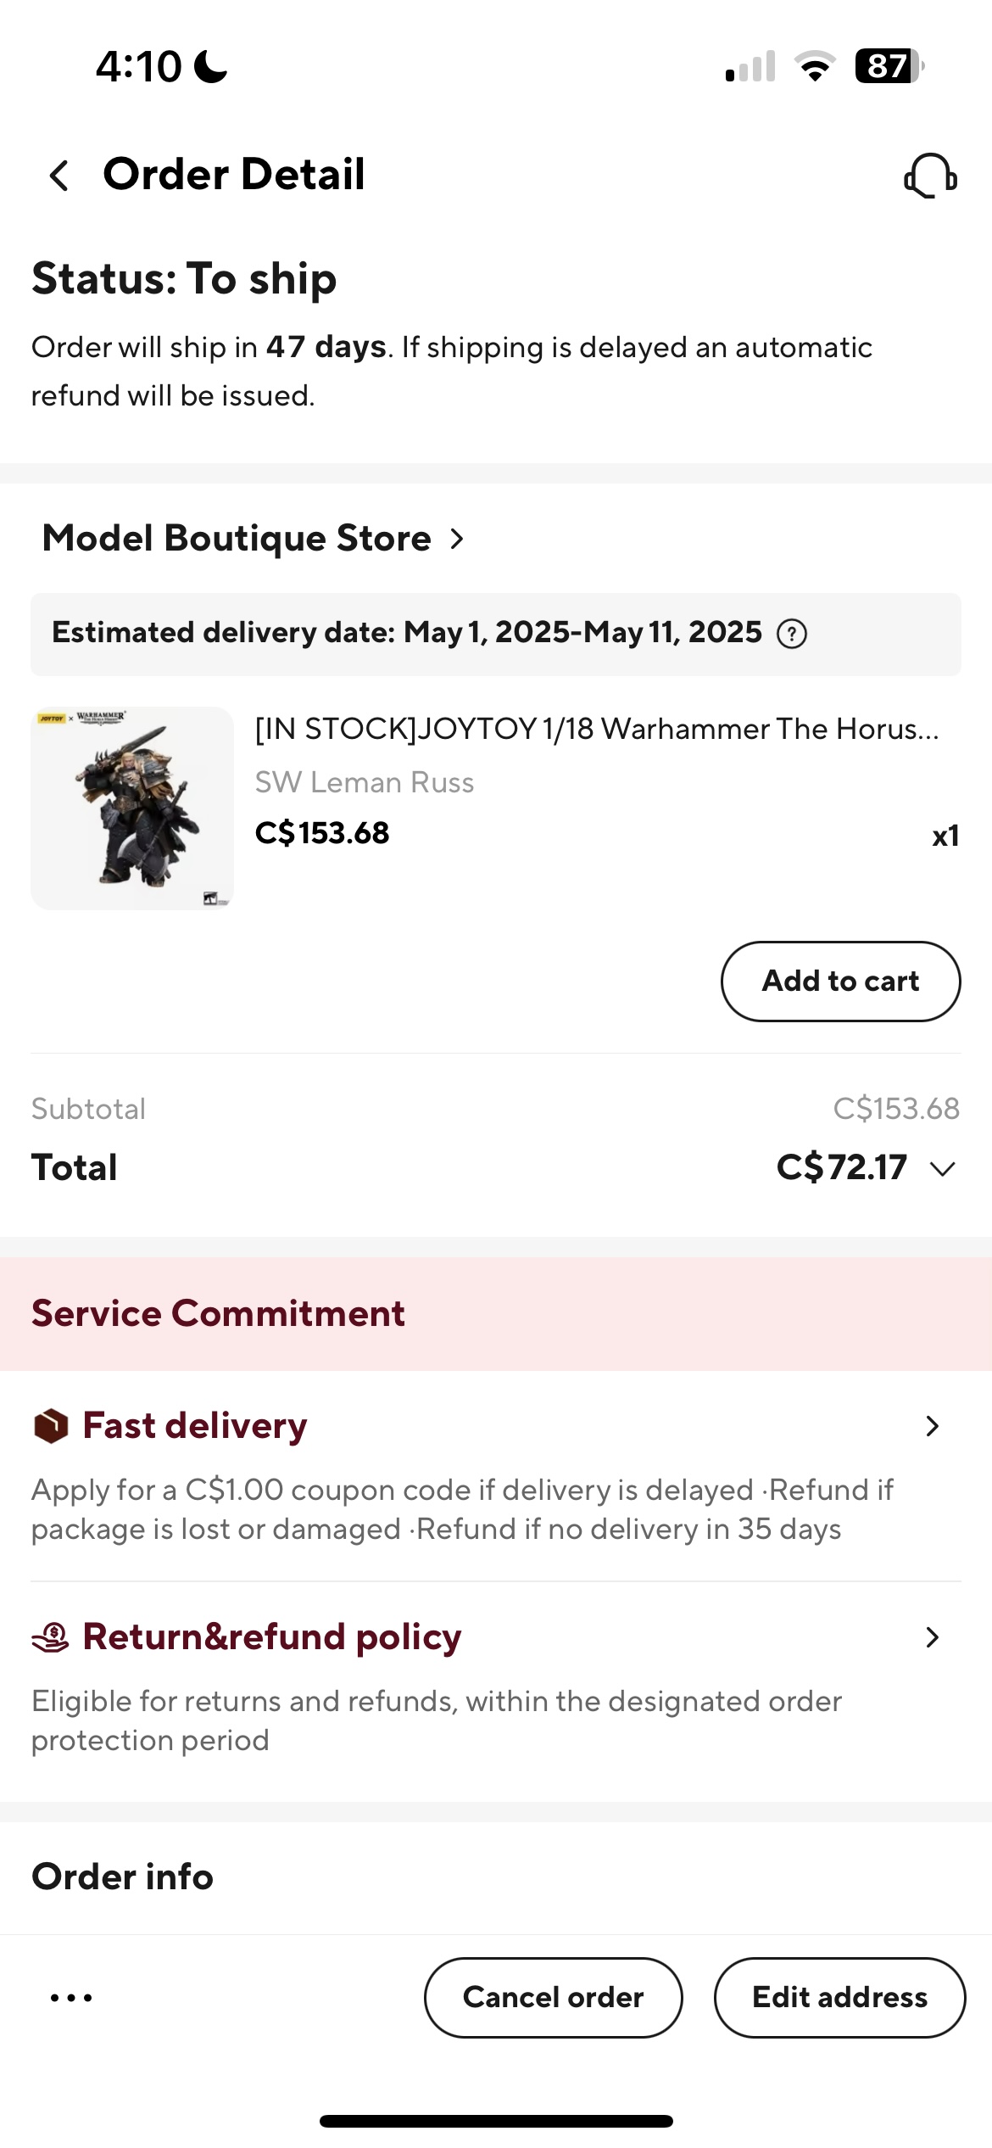Screen dimensions: 992x2148
Task: Tap the Fast delivery package icon
Action: (x=51, y=1426)
